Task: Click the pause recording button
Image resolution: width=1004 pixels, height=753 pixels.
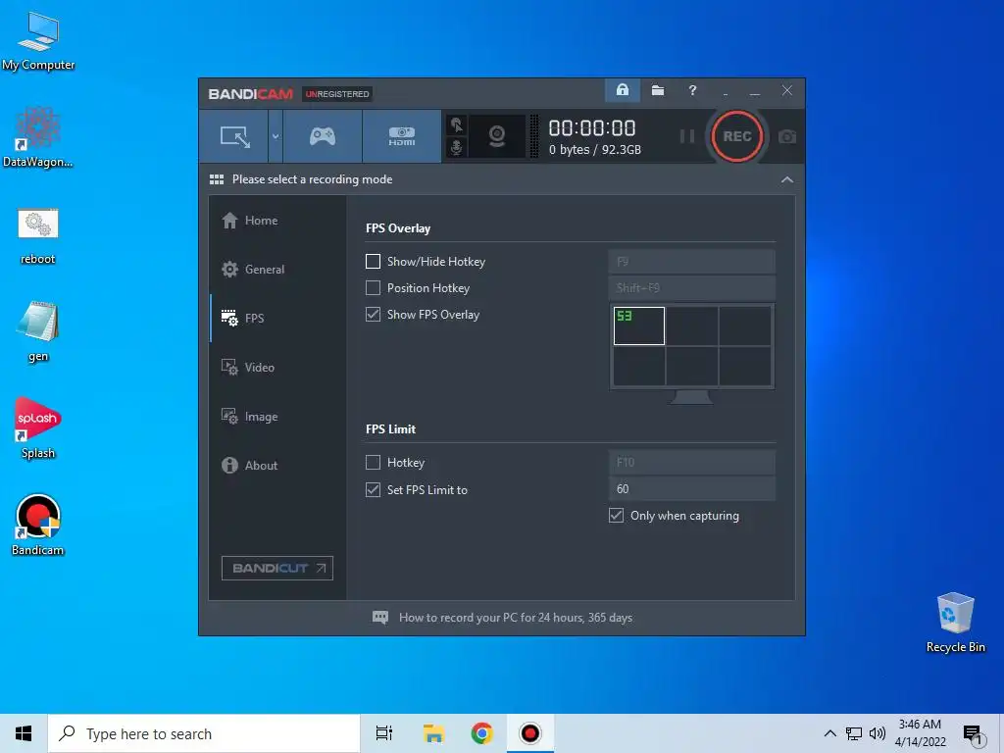Action: [x=687, y=136]
